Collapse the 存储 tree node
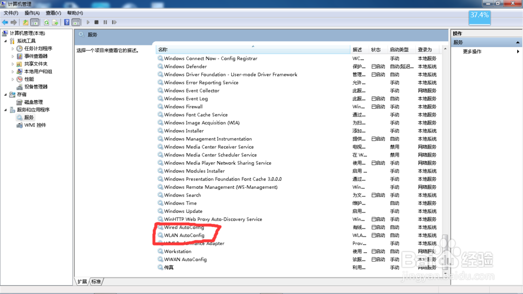 [5, 95]
